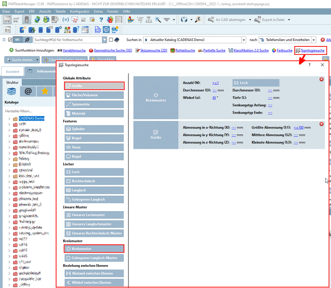Add the Torus feature criterion
This screenshot has height=288, width=331.
coord(94,147)
